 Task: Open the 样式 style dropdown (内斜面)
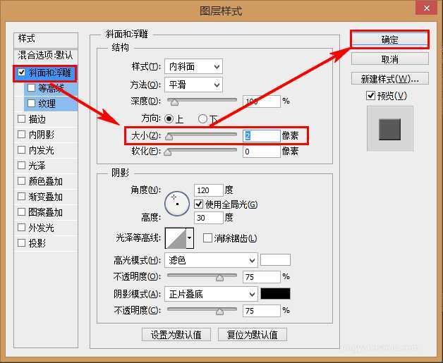193,67
